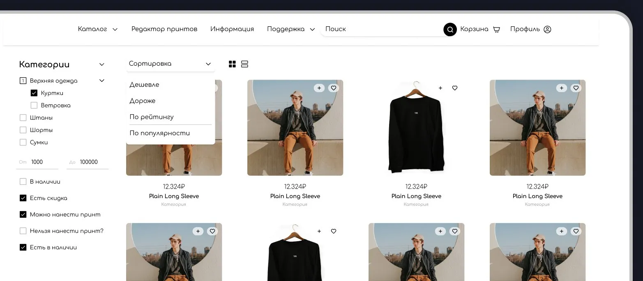Viewport: 643px width, 281px height.
Task: Toggle the Верхняя одежда category checkbox
Action: [23, 81]
